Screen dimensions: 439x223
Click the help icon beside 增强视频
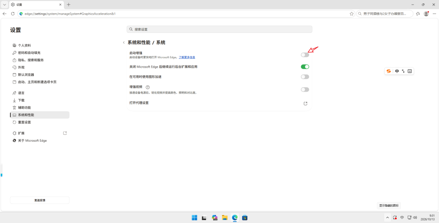(148, 87)
